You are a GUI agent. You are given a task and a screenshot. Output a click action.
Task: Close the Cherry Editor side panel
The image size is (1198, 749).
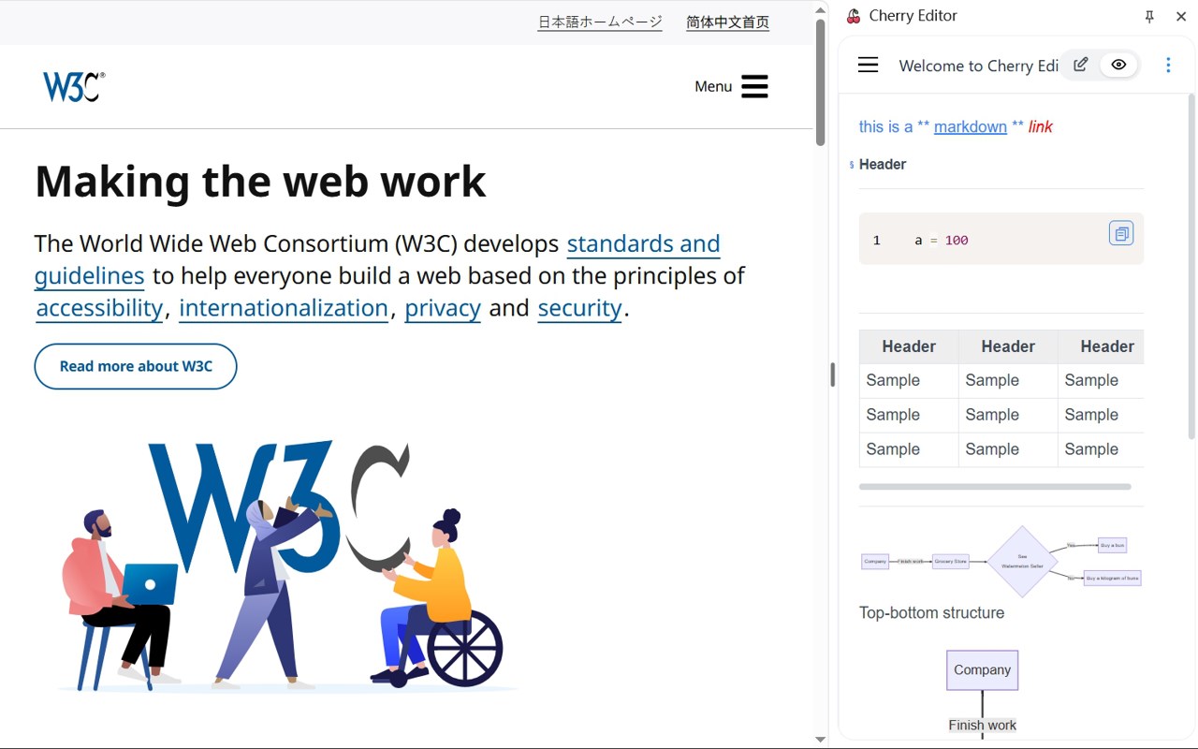click(1181, 16)
